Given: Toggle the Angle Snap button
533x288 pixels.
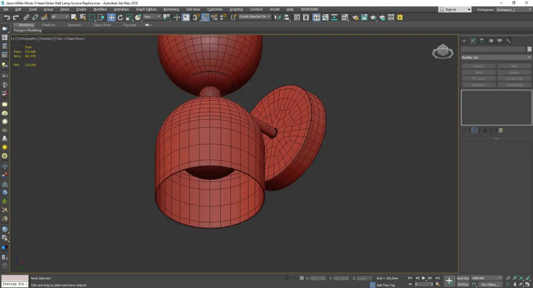Looking at the screenshot, I should 206,17.
